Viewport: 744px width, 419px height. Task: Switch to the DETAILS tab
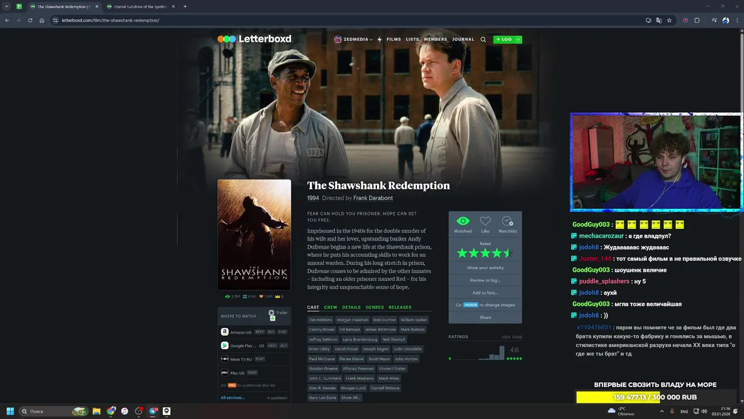coord(351,307)
